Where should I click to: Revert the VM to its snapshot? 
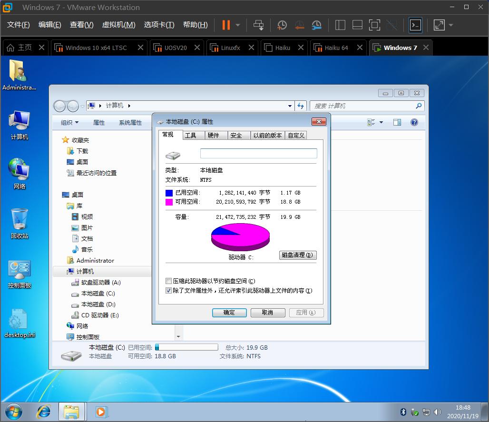pyautogui.click(x=299, y=25)
